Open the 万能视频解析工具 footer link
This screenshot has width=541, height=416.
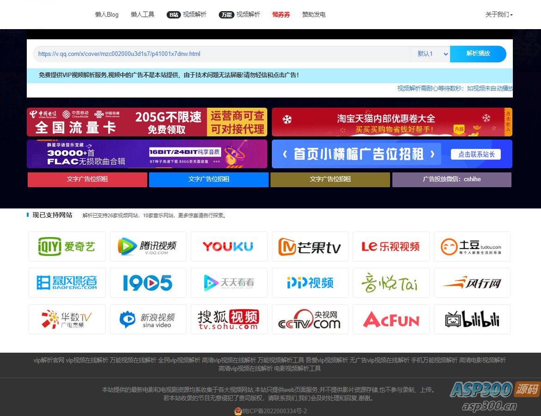[x=281, y=361]
